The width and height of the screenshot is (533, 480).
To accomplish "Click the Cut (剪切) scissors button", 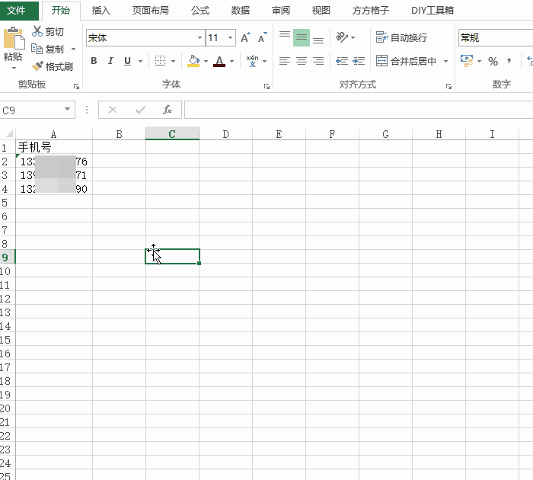I will tap(47, 31).
